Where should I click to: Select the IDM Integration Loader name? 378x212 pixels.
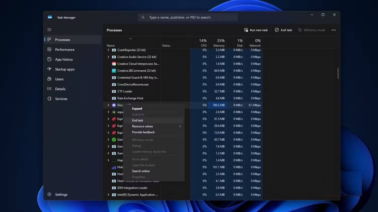[132, 188]
